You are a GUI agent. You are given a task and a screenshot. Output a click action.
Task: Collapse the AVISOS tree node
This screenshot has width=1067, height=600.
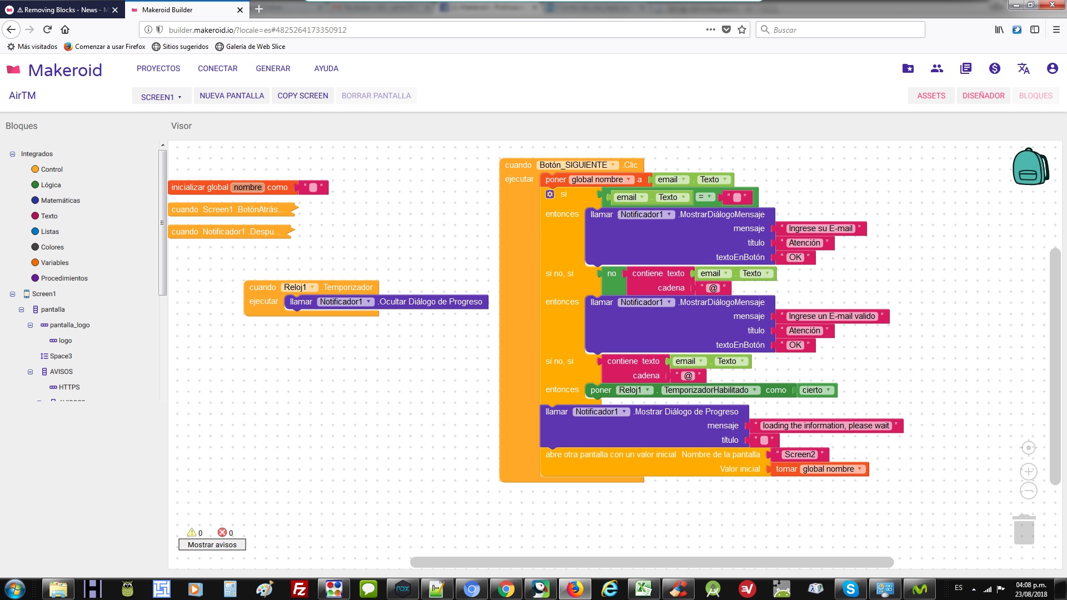click(x=30, y=372)
